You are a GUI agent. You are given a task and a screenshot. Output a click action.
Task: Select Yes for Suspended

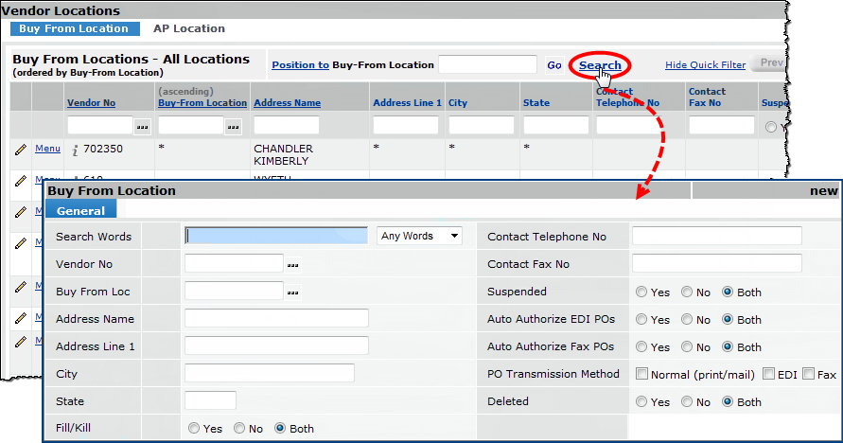[x=641, y=292]
